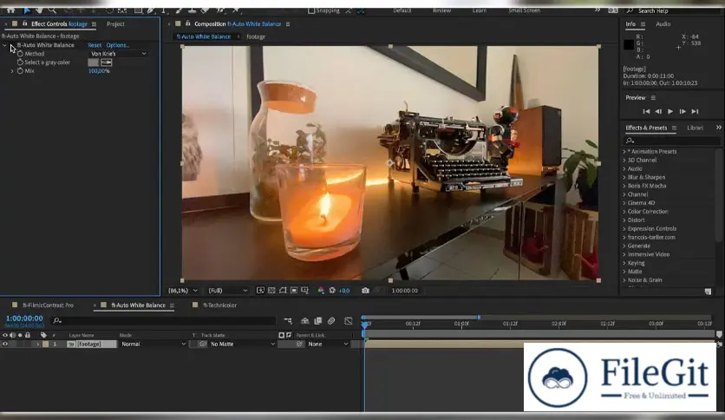Toggle Transparency Grid icon
Viewport: 725px width, 420px height.
click(x=271, y=291)
